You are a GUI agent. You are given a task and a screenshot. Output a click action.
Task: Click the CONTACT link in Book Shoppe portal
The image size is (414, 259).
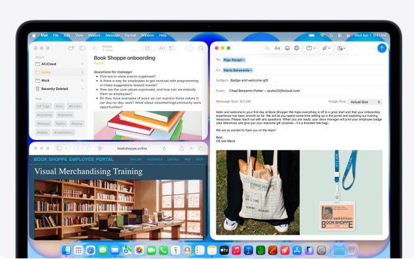tap(173, 159)
